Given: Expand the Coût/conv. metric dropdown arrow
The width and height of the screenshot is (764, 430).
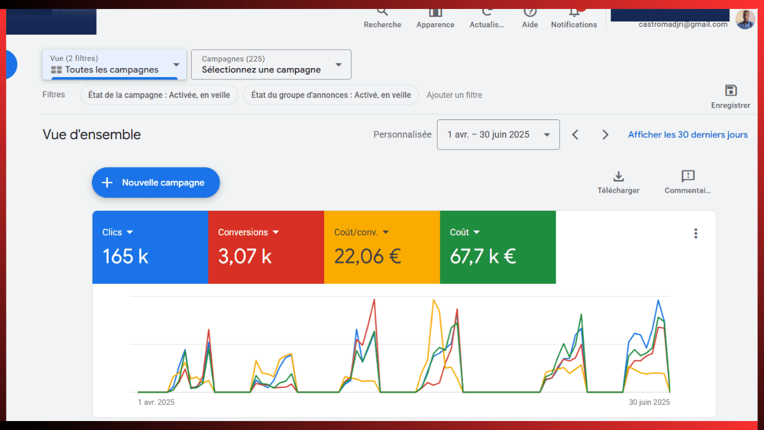Looking at the screenshot, I should 386,232.
